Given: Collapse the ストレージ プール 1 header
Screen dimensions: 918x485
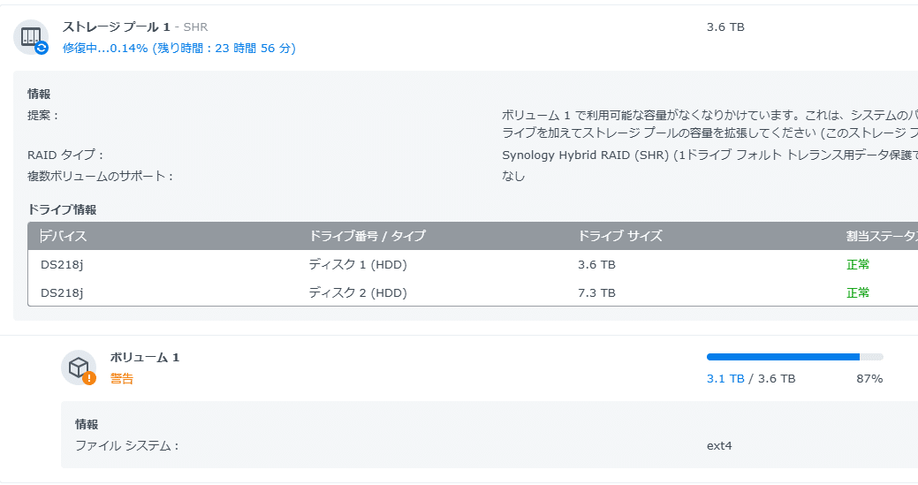Looking at the screenshot, I should point(116,27).
